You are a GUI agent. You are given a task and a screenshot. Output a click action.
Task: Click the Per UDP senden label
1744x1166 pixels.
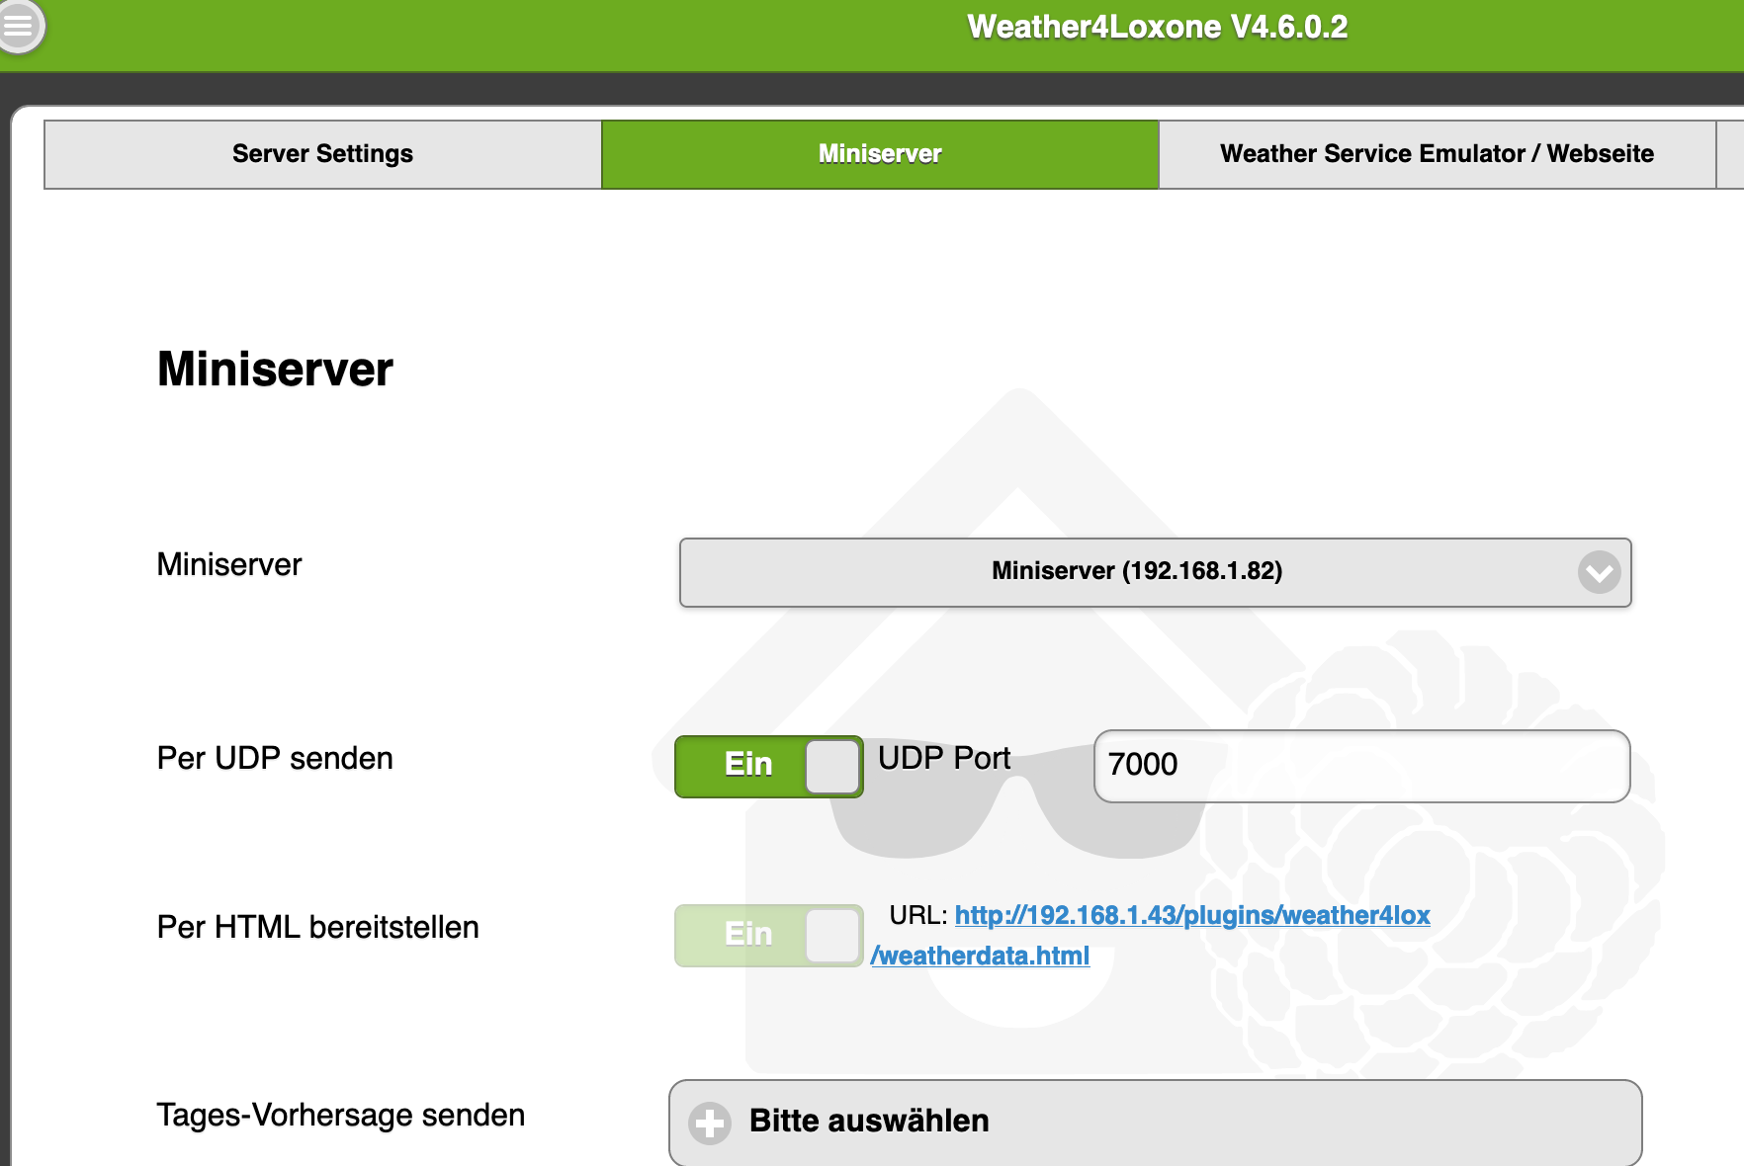[275, 758]
